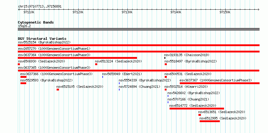Image resolution: width=268 pixels, height=133 pixels.
Task: Select the blue nsv5426602 marker
Action: click(x=168, y=96)
